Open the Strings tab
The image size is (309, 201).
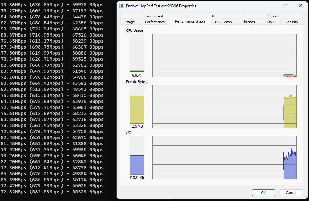pyautogui.click(x=274, y=16)
